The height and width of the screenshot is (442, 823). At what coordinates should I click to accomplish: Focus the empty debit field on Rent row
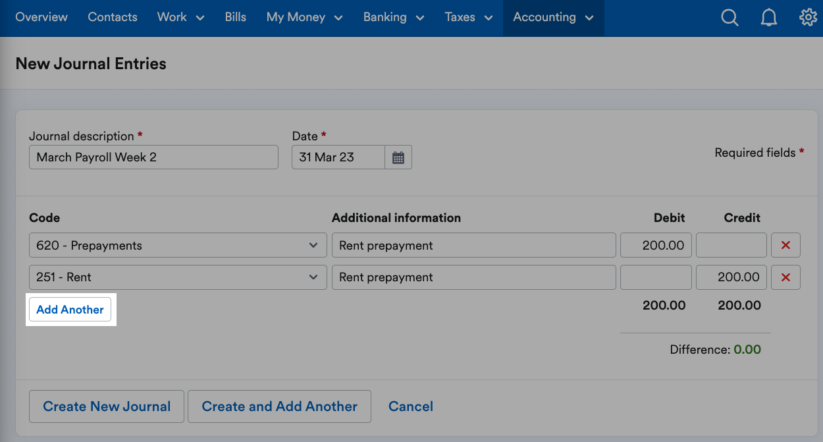pyautogui.click(x=656, y=277)
